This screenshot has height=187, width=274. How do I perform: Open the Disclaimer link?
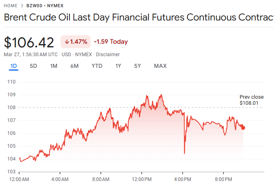click(x=108, y=55)
